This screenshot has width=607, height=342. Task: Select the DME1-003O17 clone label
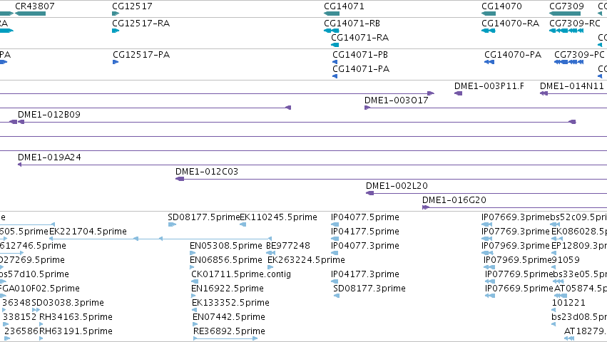(397, 100)
